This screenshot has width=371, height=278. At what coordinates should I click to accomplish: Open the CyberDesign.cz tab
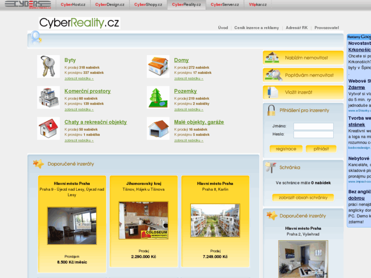tap(110, 5)
